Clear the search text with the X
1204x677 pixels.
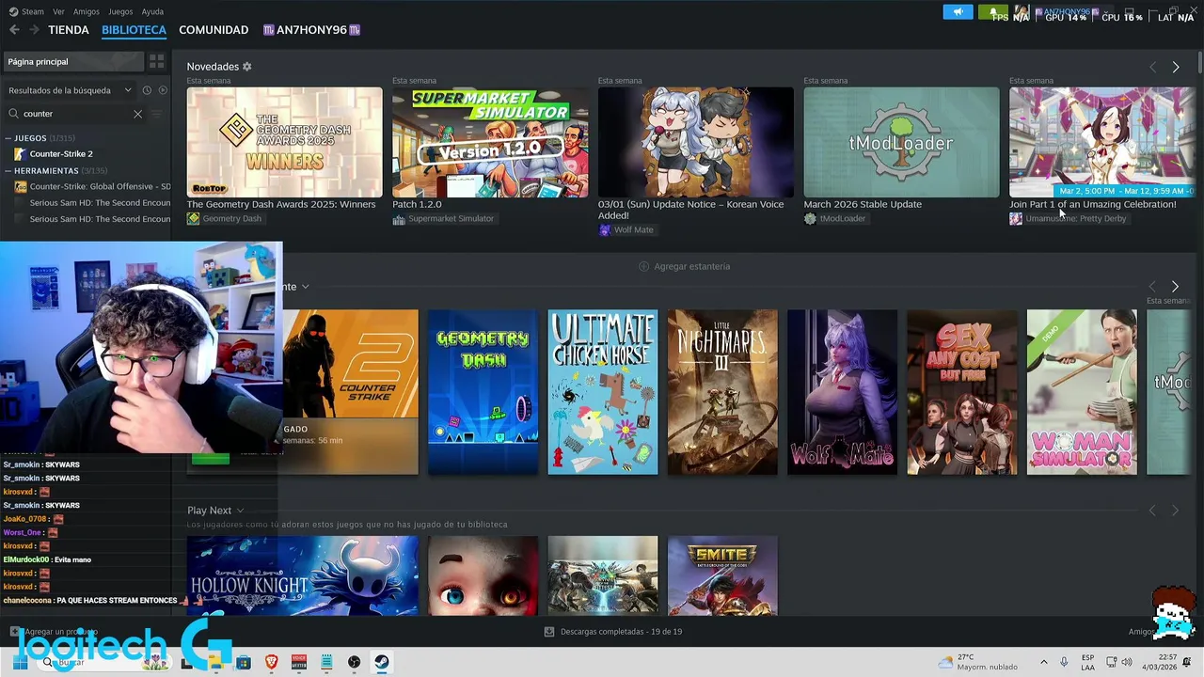[137, 114]
